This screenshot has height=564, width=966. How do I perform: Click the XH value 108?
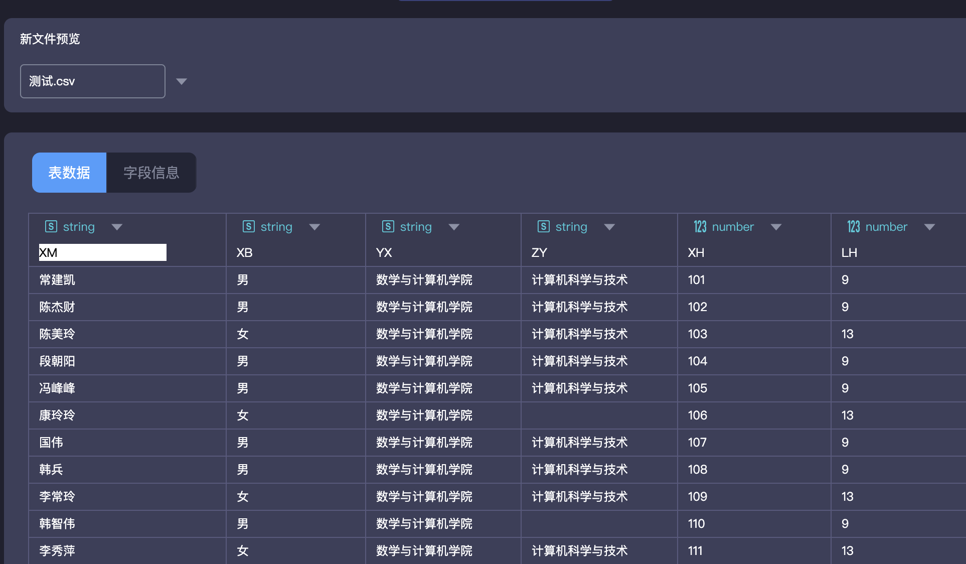pos(697,470)
